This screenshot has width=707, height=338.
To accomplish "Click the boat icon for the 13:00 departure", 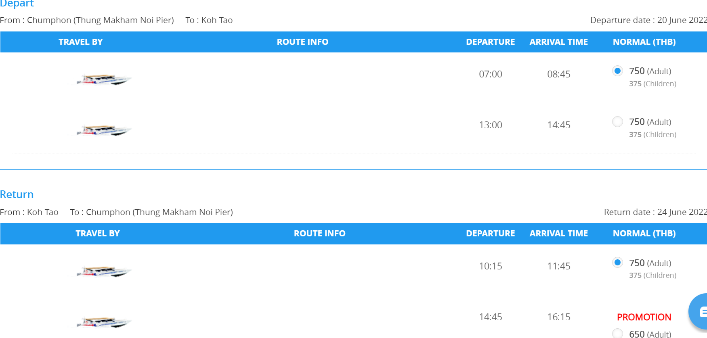I will pos(104,130).
